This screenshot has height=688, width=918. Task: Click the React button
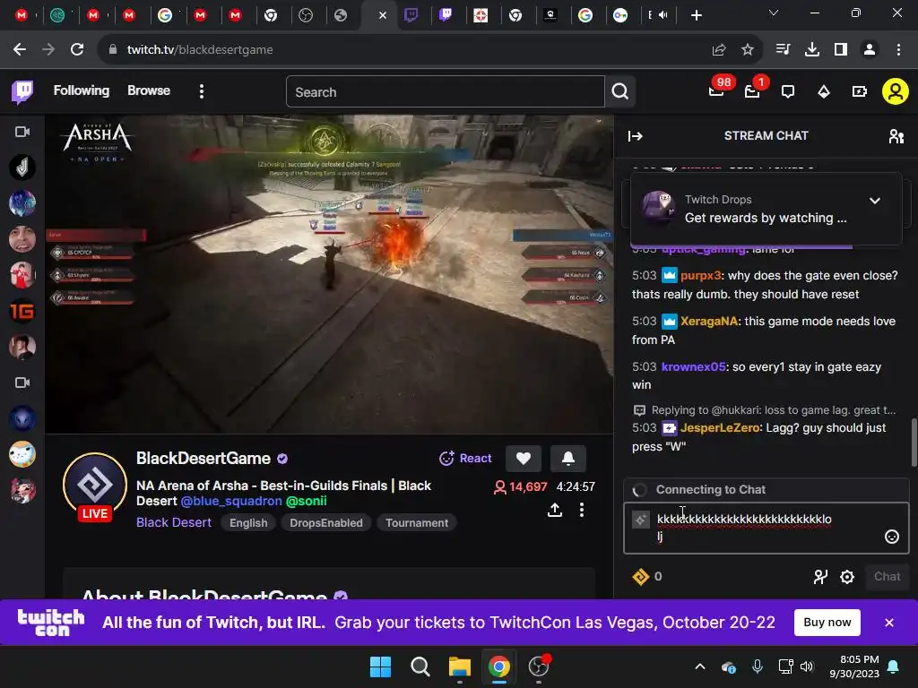pos(465,458)
